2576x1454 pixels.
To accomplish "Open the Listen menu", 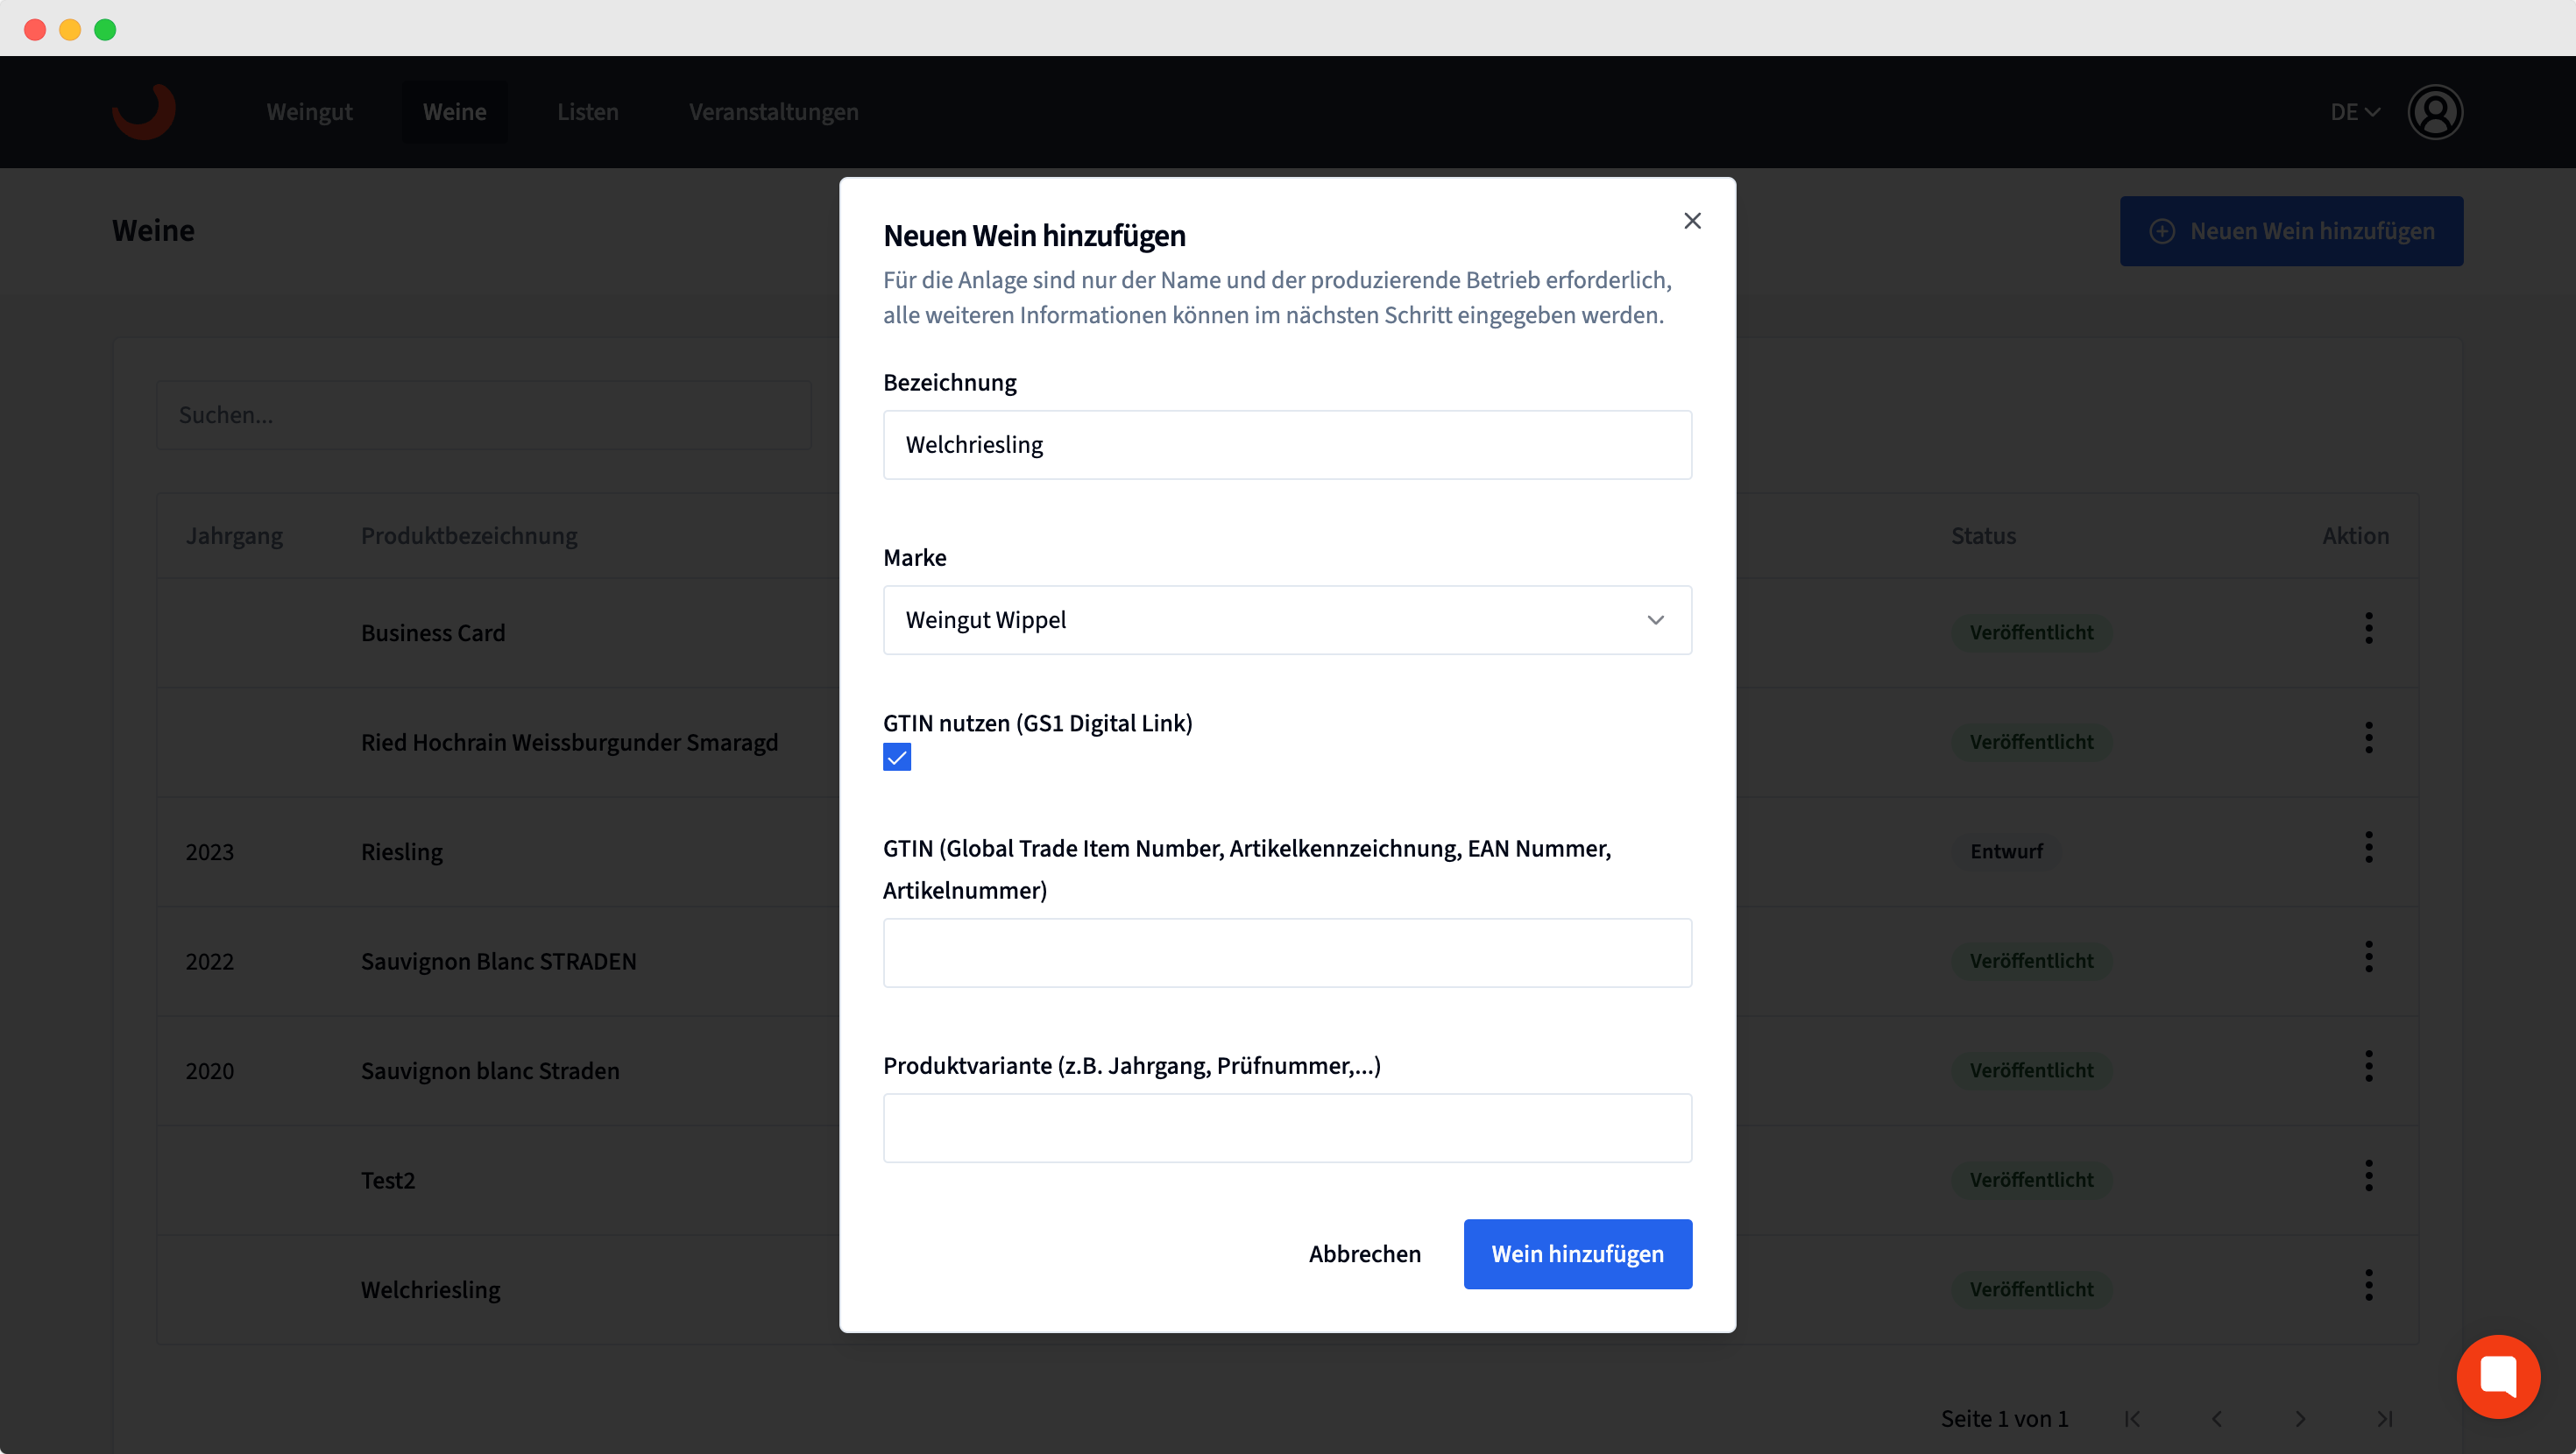I will 587,112.
